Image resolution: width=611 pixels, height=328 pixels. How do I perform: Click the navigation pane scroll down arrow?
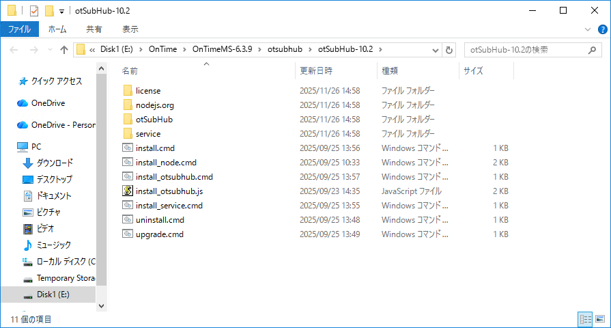coord(102,305)
